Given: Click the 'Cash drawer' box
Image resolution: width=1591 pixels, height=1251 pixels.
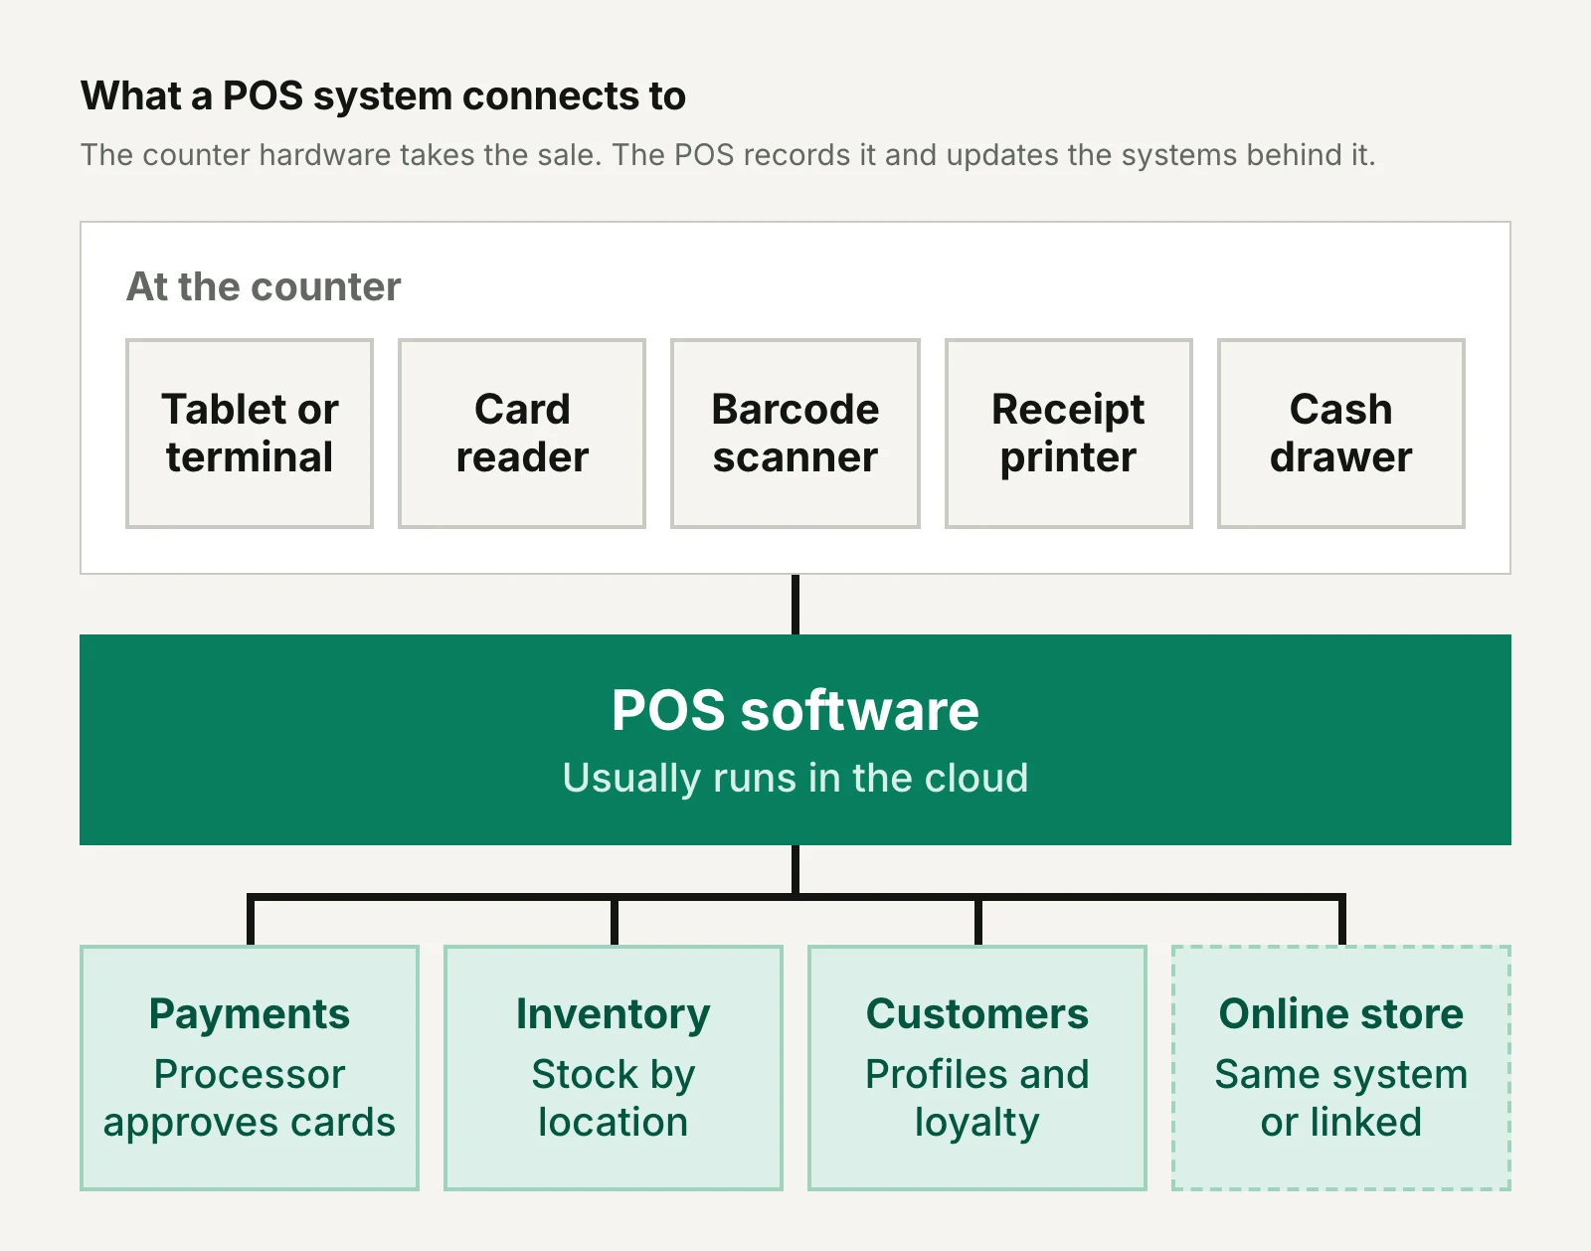Looking at the screenshot, I should tap(1341, 434).
